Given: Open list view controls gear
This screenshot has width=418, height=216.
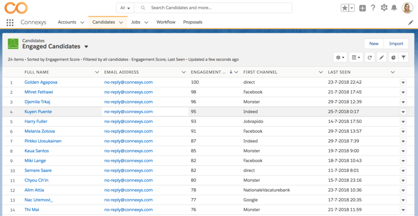Looking at the screenshot, I should pyautogui.click(x=340, y=57).
